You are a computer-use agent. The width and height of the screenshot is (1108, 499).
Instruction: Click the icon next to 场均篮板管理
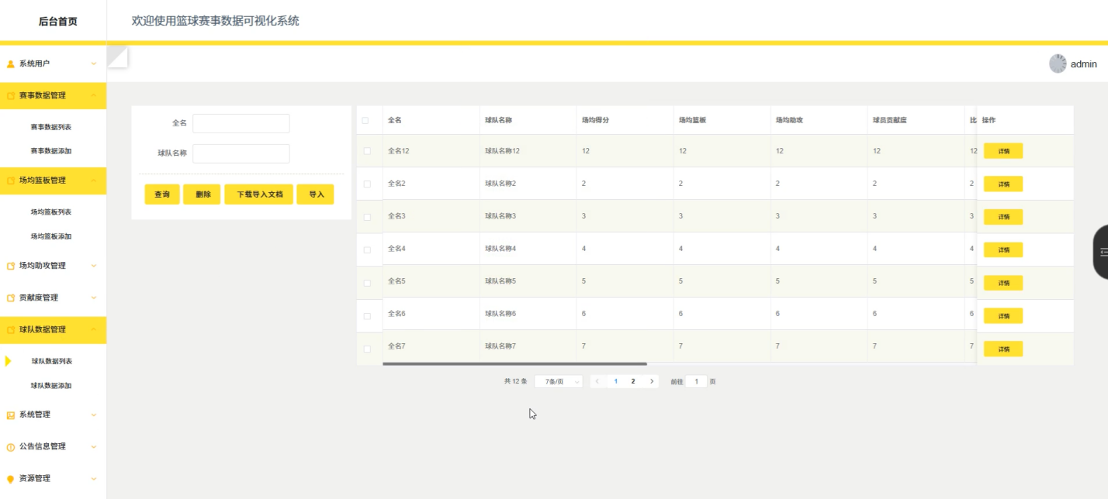click(11, 181)
